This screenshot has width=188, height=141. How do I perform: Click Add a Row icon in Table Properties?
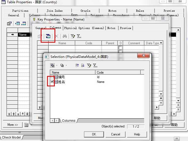pos(24,23)
